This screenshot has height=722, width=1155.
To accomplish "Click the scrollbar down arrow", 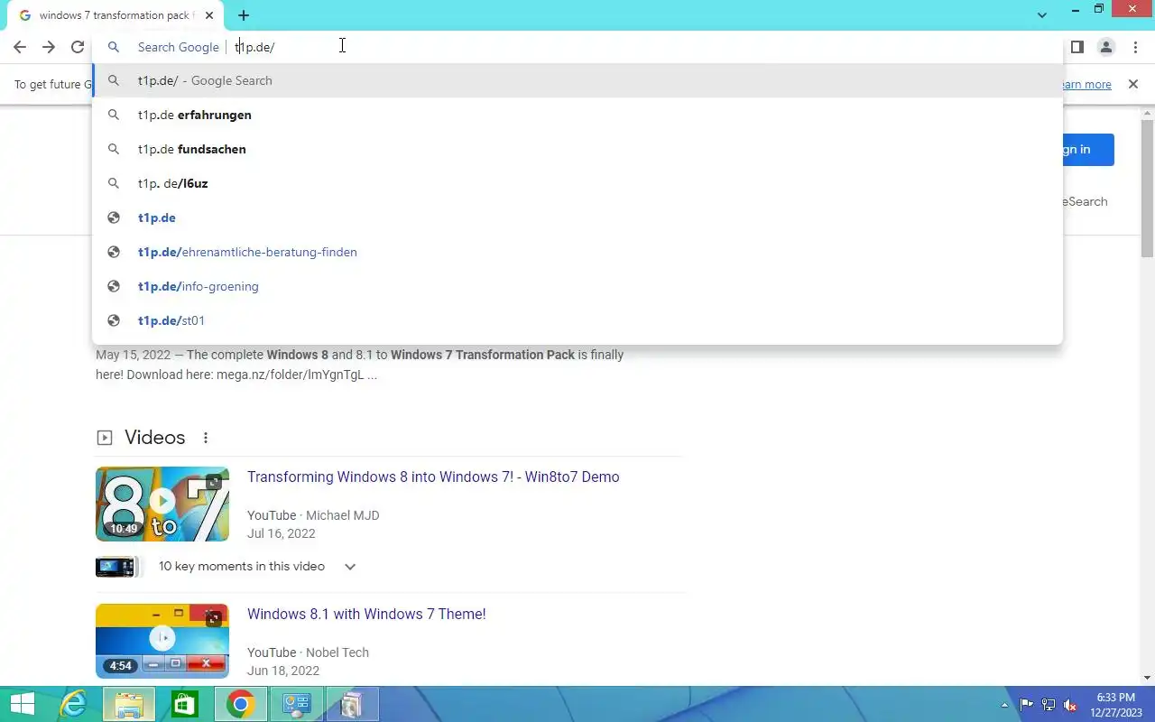I will (x=1147, y=678).
